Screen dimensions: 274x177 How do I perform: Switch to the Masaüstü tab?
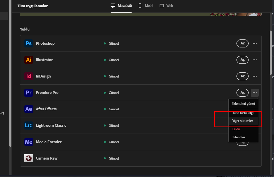(121, 6)
